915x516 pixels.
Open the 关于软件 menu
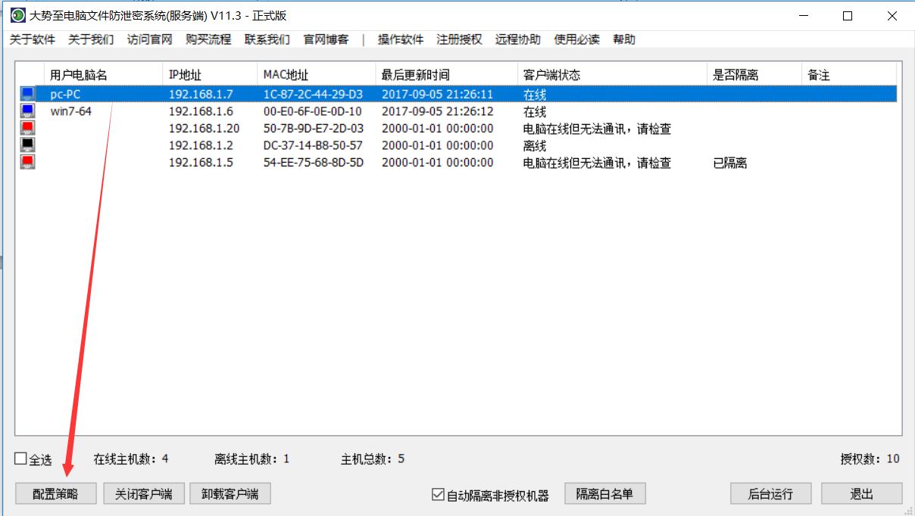tap(33, 39)
